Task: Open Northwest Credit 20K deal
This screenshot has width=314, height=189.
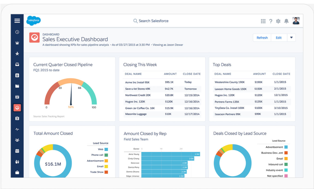Action: point(138,95)
